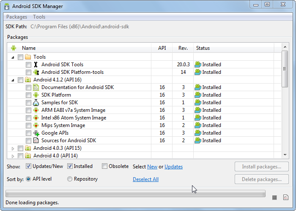Collapse the Android 4.1.2 (API 16) group
Screen dimensions: 296x211
pos(13,80)
